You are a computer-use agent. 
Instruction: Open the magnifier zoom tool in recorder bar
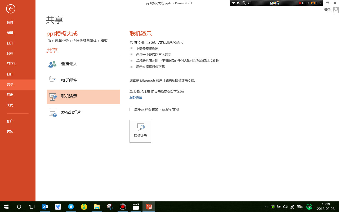tap(244, 3)
